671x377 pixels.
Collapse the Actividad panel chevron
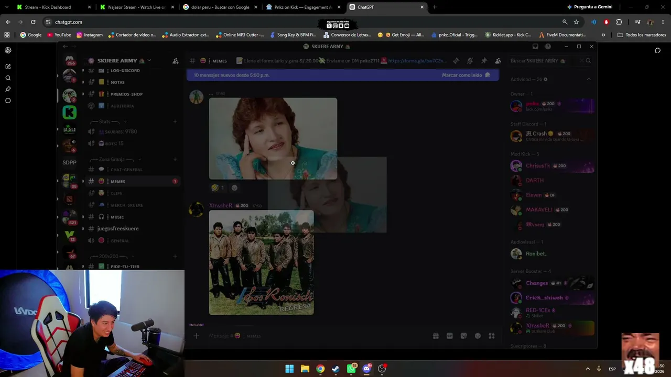click(589, 79)
